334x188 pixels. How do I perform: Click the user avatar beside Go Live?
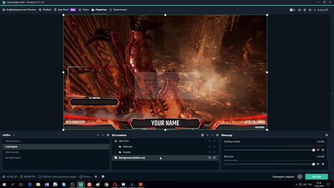300,177
